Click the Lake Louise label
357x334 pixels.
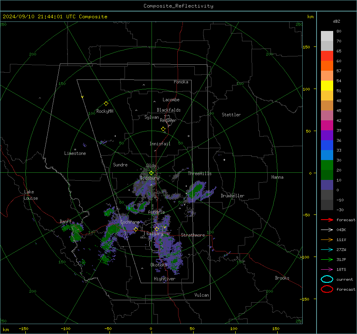(x=31, y=195)
